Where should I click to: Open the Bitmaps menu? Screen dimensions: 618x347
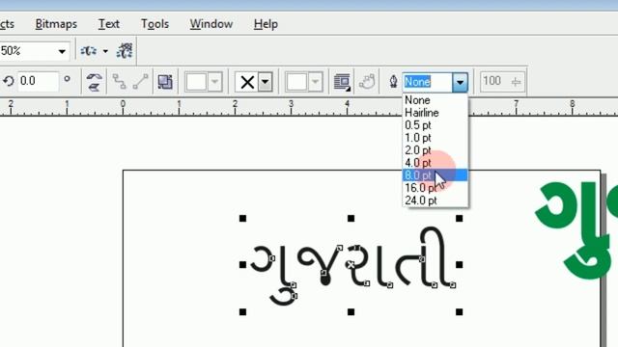(x=56, y=24)
